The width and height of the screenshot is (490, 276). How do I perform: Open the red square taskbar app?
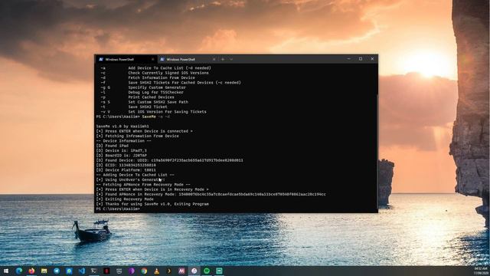106,271
